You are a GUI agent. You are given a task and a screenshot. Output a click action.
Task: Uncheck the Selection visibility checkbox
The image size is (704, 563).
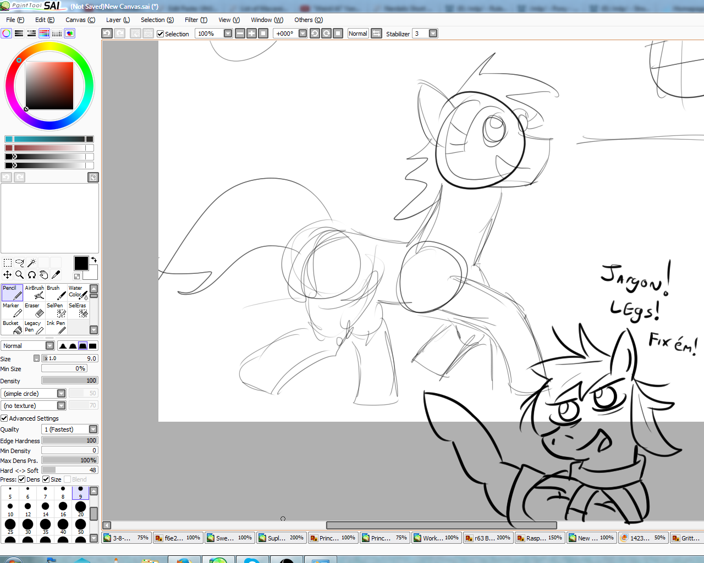click(x=161, y=34)
